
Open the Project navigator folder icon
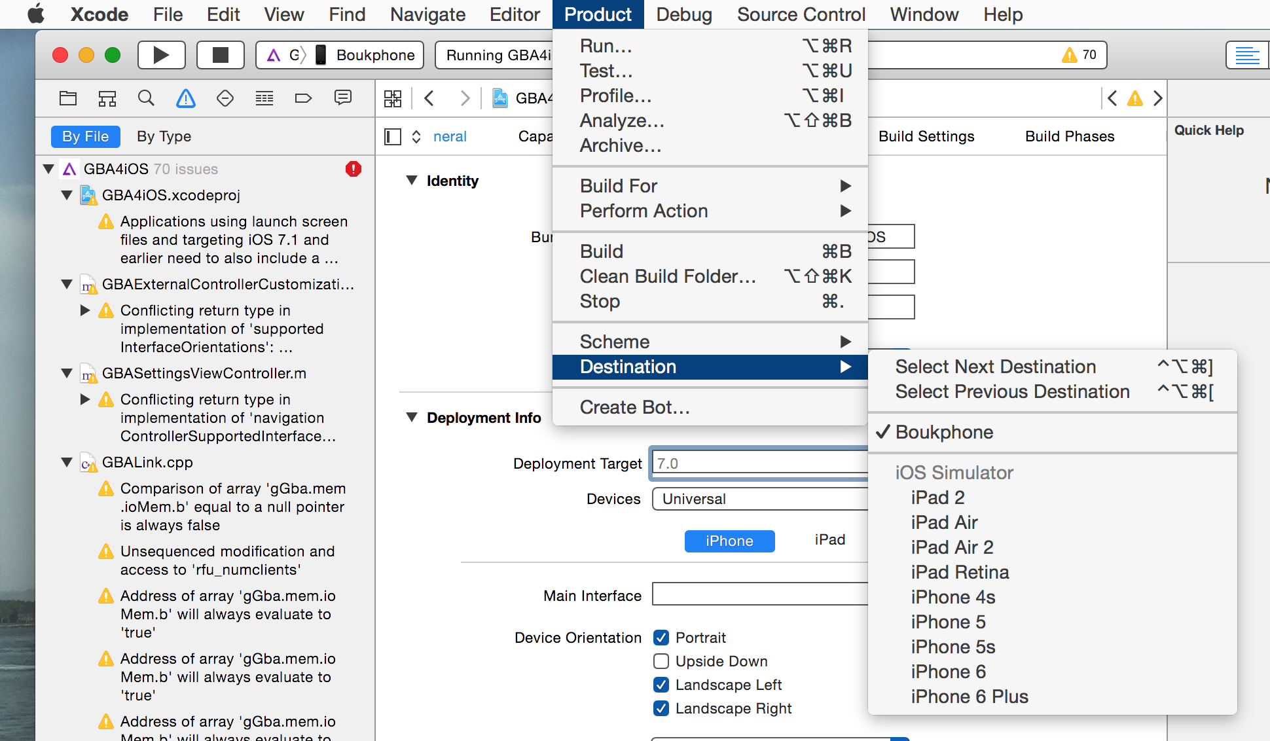(x=67, y=98)
